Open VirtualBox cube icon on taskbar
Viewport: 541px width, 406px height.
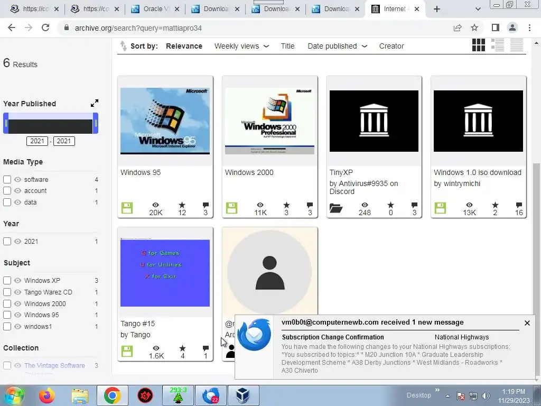click(243, 395)
